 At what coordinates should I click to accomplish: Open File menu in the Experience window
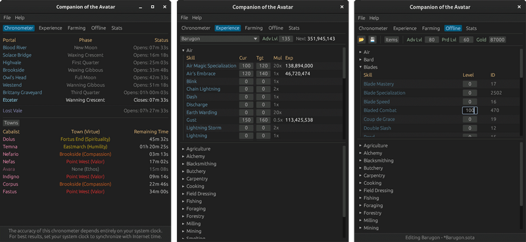184,18
